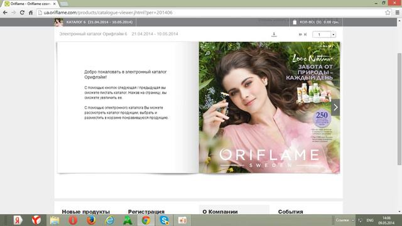Click the action center flag tray icon
The image size is (402, 226).
[x=360, y=220]
